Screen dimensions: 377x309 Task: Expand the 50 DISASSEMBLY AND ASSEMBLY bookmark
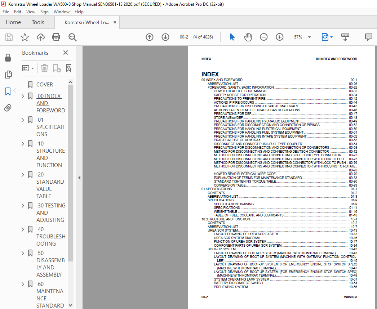click(x=23, y=253)
